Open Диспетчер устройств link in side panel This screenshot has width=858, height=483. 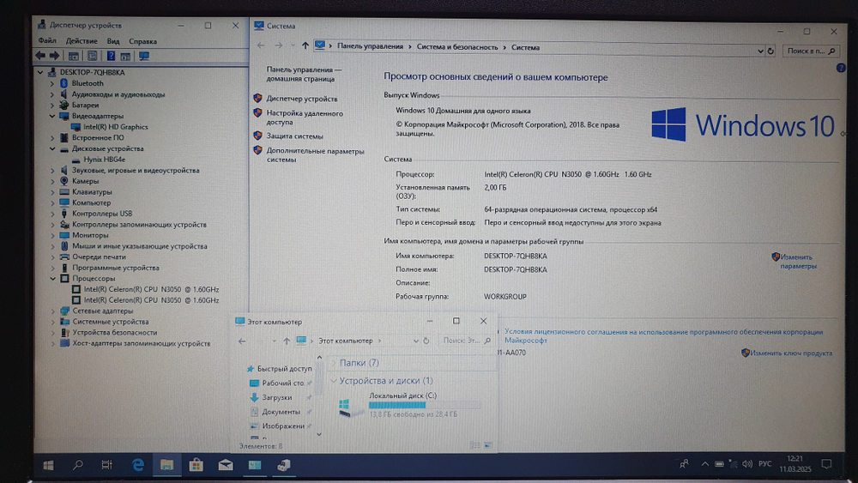pos(301,99)
